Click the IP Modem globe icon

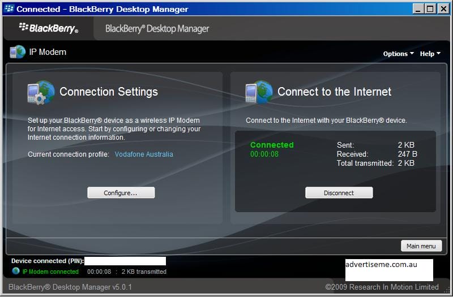pos(18,52)
